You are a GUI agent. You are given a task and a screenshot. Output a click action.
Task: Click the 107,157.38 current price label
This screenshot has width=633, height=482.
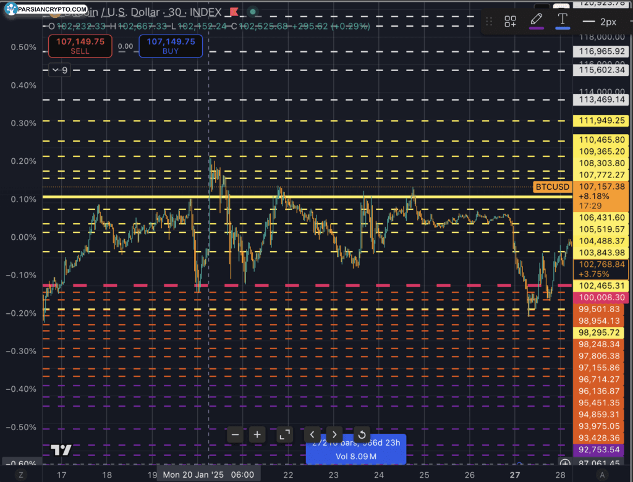click(601, 196)
